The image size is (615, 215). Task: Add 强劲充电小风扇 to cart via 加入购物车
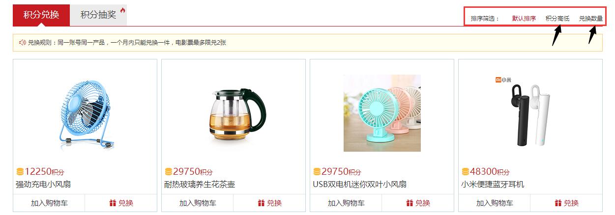coord(49,203)
